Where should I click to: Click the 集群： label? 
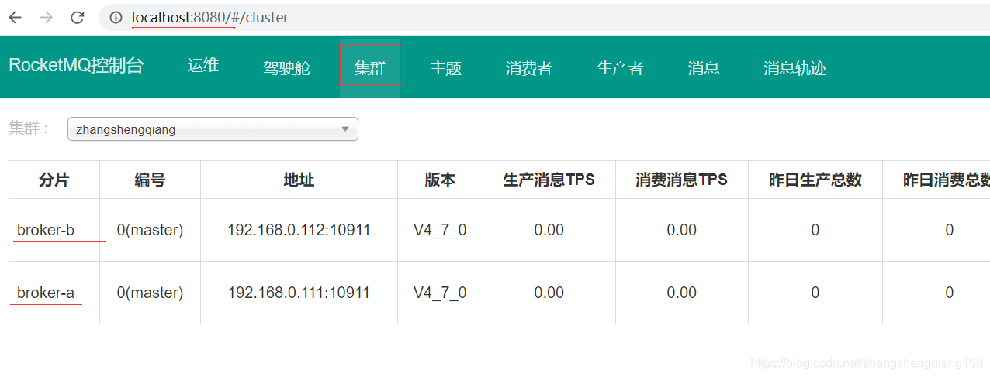coord(29,129)
